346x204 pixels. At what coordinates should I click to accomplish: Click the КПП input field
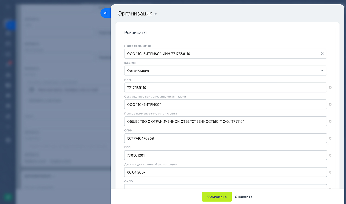(x=225, y=155)
